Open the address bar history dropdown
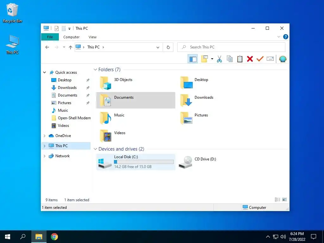This screenshot has height=243, width=324. [158, 47]
